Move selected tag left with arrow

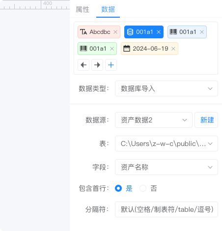(83, 65)
